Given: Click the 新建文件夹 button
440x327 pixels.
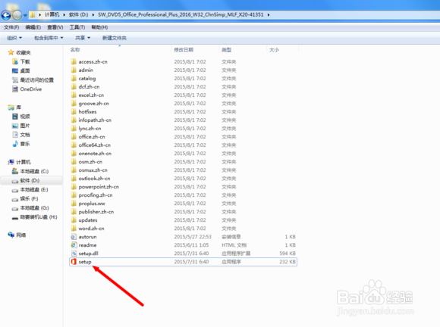Looking at the screenshot, I should coord(115,38).
